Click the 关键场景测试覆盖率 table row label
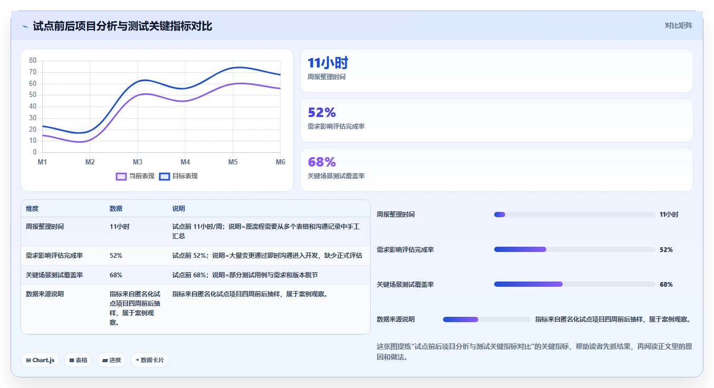714x388 pixels. (54, 275)
